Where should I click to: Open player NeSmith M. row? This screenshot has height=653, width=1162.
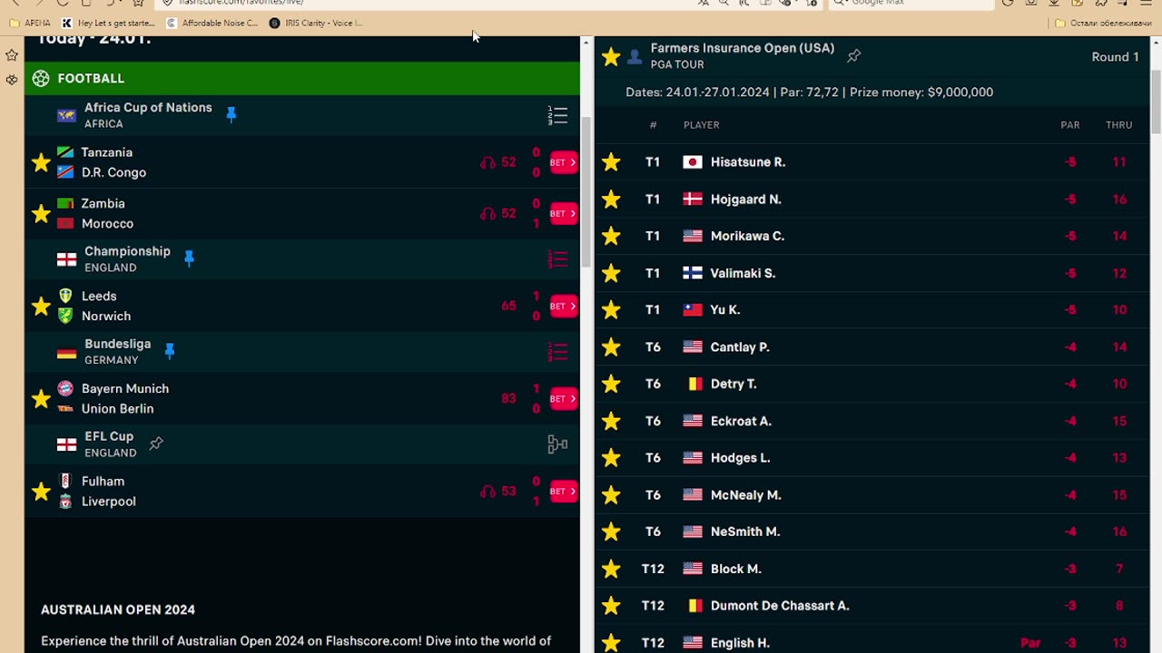(x=871, y=531)
